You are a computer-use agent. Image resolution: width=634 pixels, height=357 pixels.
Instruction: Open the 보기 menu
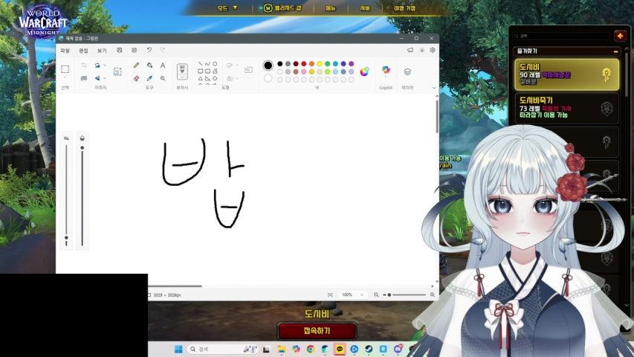[x=102, y=51]
